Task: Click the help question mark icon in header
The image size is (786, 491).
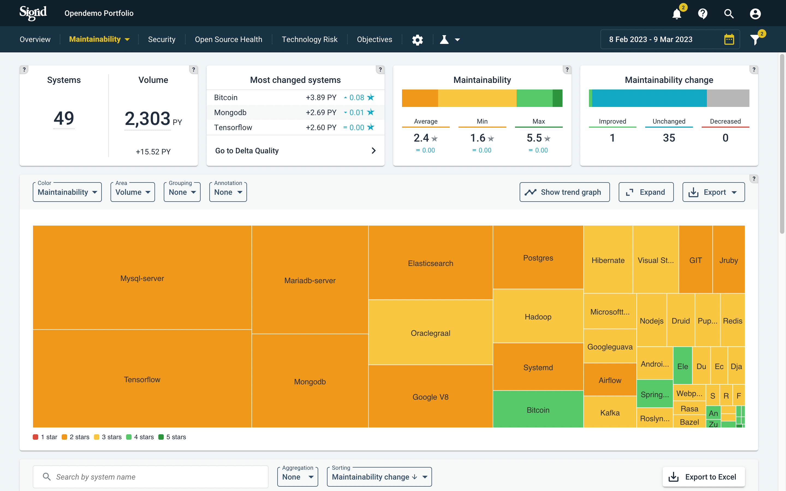Action: 703,14
